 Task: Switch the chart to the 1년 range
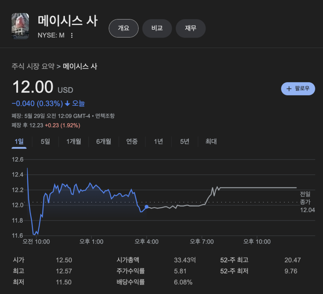pos(158,141)
